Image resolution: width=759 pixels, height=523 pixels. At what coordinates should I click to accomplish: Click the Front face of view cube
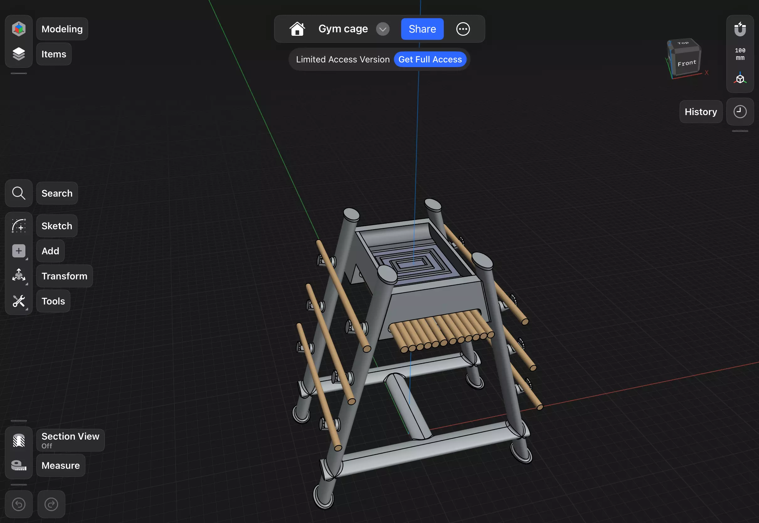coord(687,63)
